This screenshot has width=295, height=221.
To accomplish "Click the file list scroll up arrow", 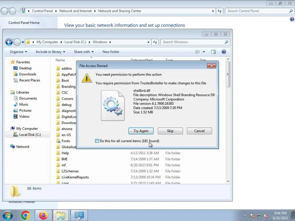I will [x=228, y=59].
